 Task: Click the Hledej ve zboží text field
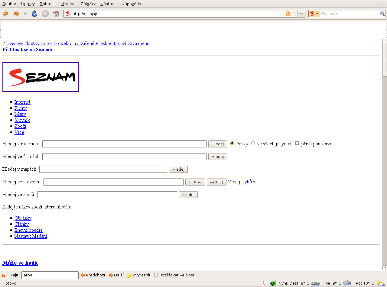coord(107,195)
